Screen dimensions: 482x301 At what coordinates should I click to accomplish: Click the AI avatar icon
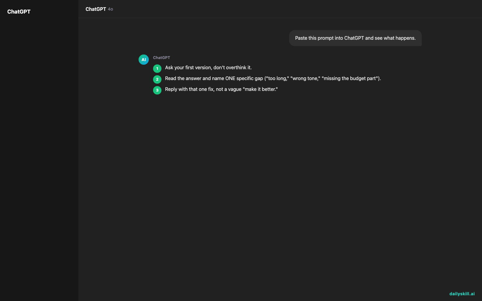coord(144,60)
